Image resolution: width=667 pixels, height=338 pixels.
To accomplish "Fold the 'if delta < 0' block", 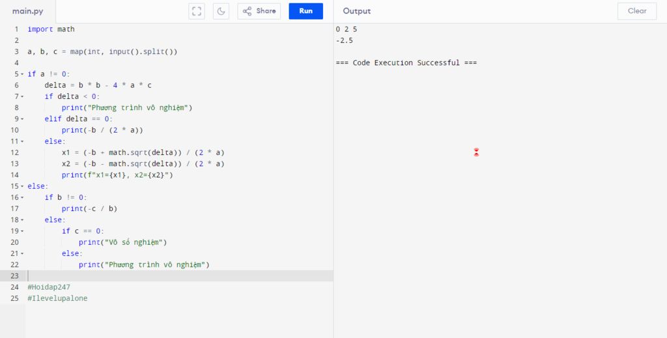I will [x=22, y=96].
